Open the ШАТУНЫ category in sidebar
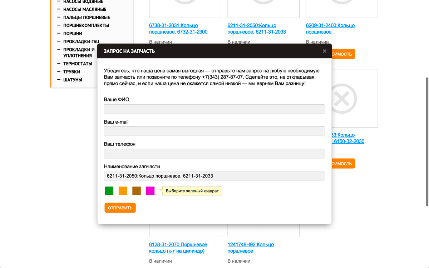The height and width of the screenshot is (268, 429). [73, 80]
